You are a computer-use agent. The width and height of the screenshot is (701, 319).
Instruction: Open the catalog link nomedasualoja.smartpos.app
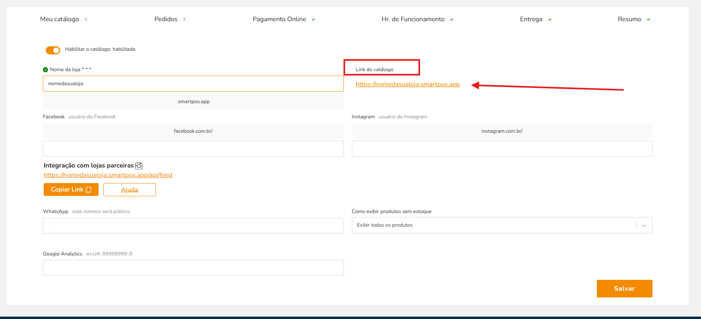[x=408, y=84]
